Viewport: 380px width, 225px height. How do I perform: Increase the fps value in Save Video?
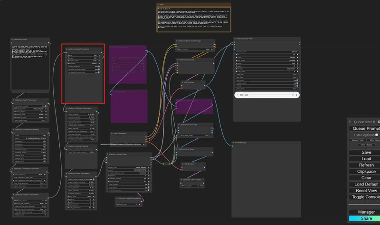pos(297,55)
